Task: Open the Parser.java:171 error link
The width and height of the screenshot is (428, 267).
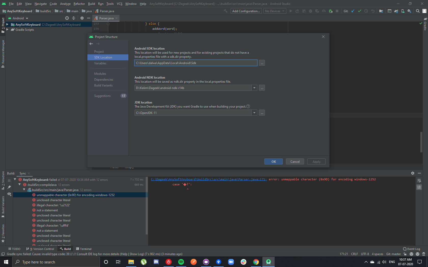Action: [x=209, y=179]
